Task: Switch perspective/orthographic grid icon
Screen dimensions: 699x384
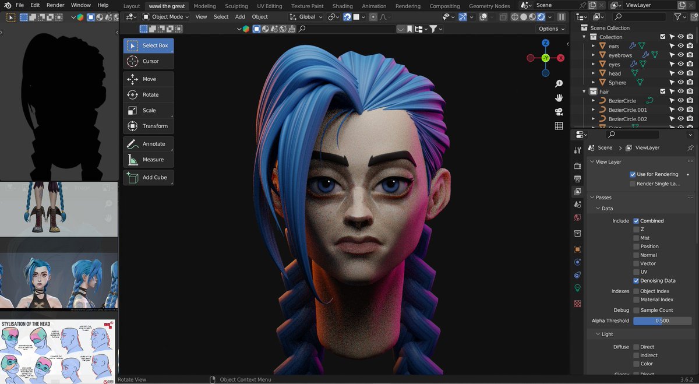Action: tap(559, 126)
